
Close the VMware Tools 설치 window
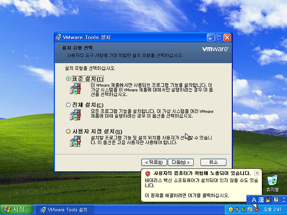click(227, 37)
